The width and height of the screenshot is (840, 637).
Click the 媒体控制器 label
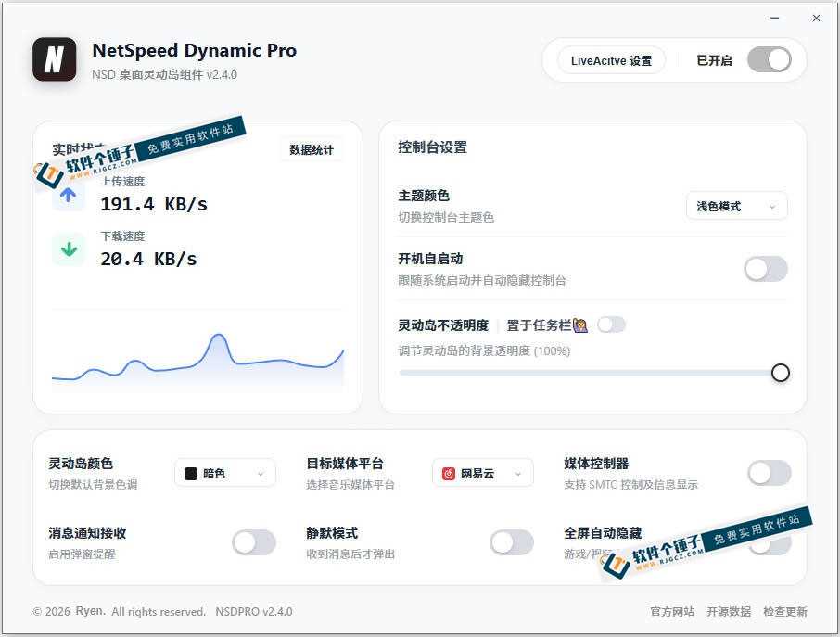pos(596,464)
